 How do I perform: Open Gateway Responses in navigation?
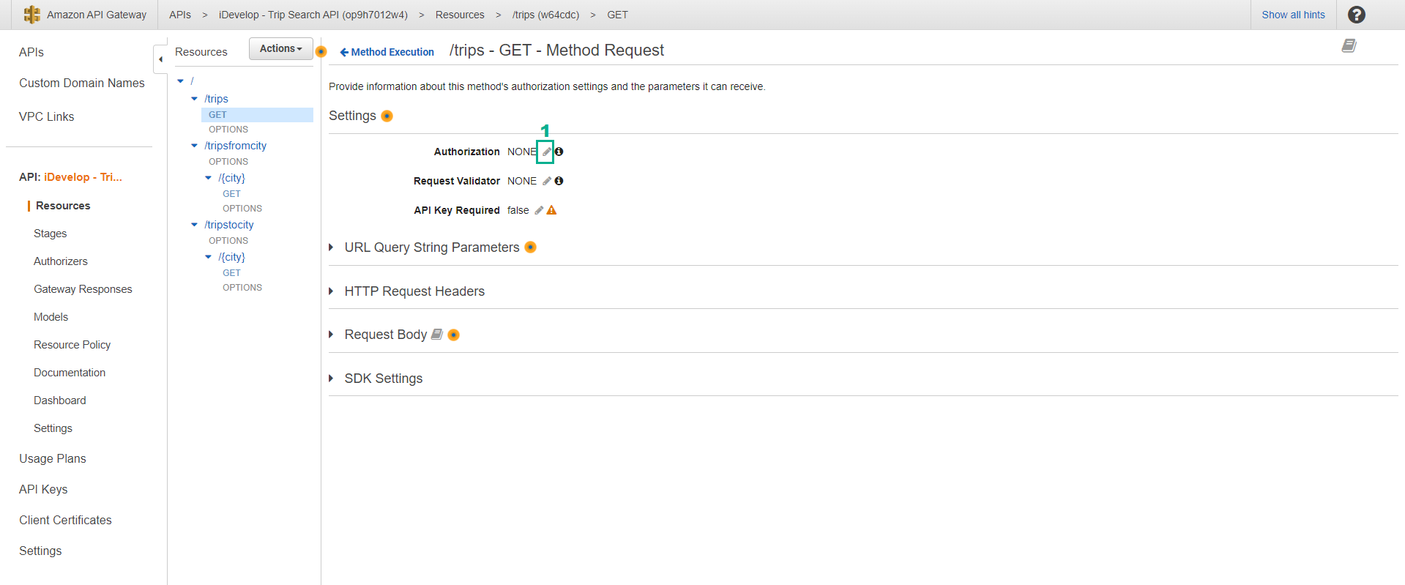(x=83, y=289)
